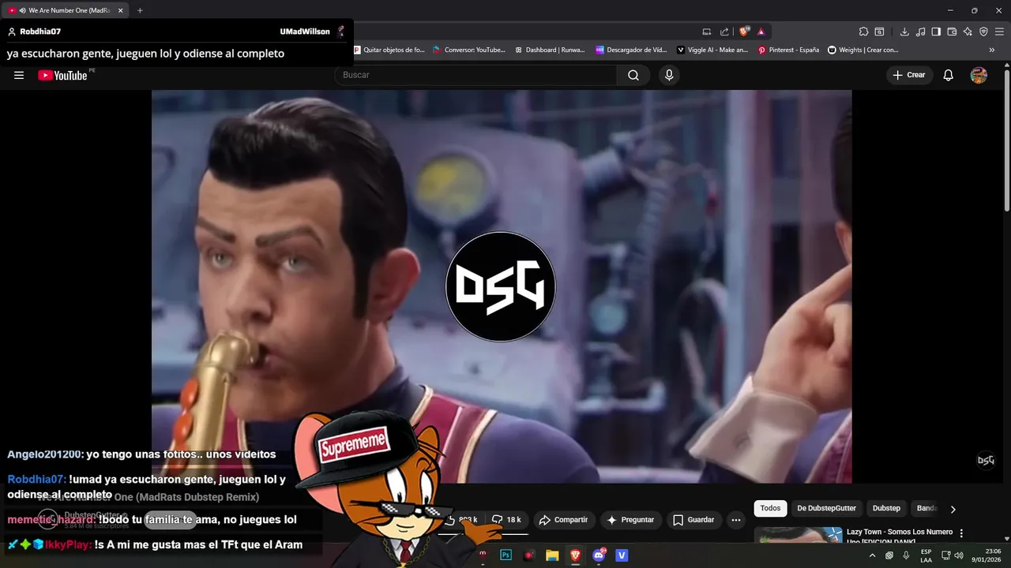Open YouTube notifications bell
Viewport: 1011px width, 568px height.
click(x=949, y=75)
